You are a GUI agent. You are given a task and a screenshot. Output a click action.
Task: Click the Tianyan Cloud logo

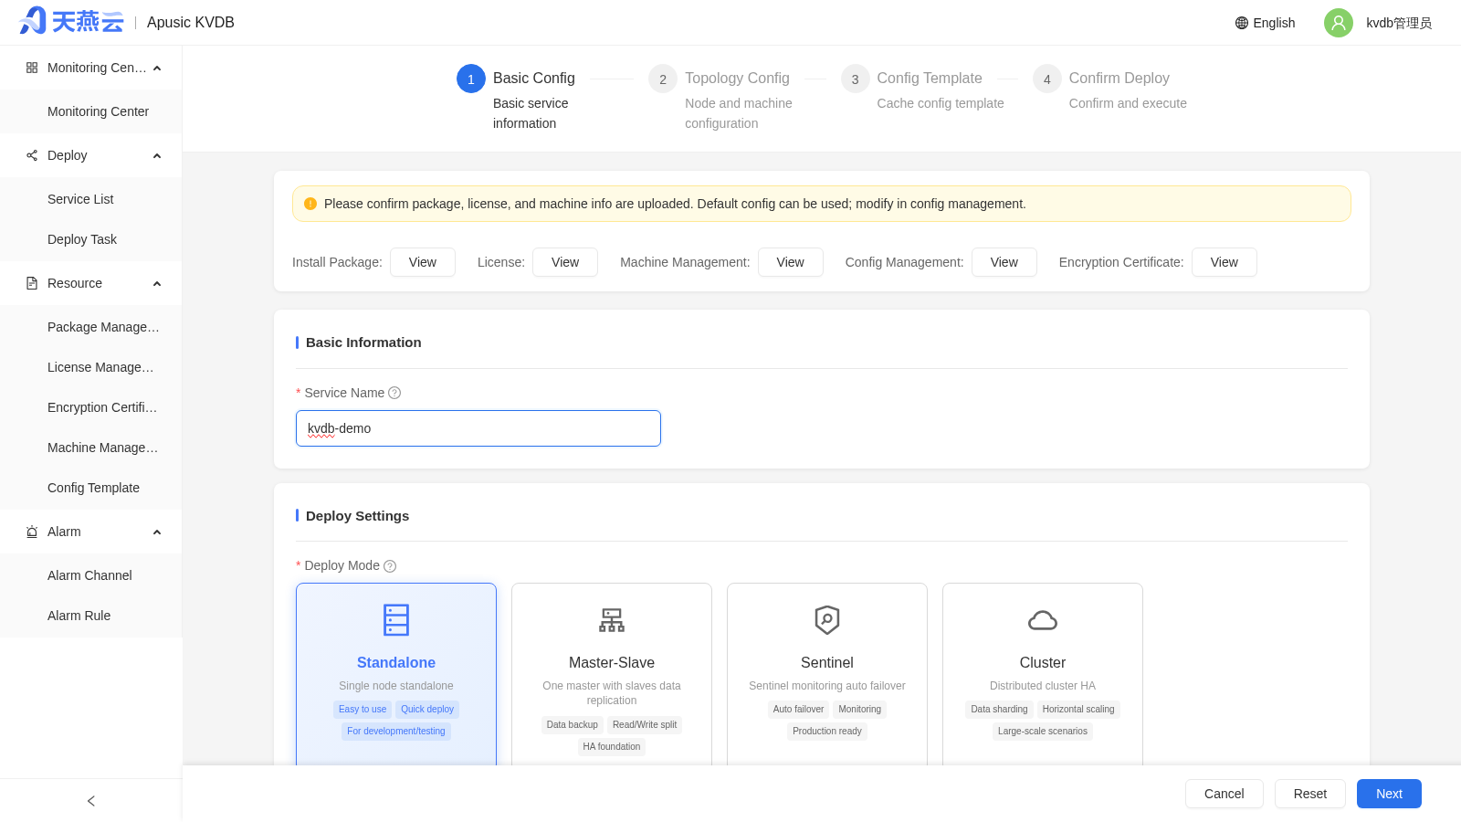[71, 21]
